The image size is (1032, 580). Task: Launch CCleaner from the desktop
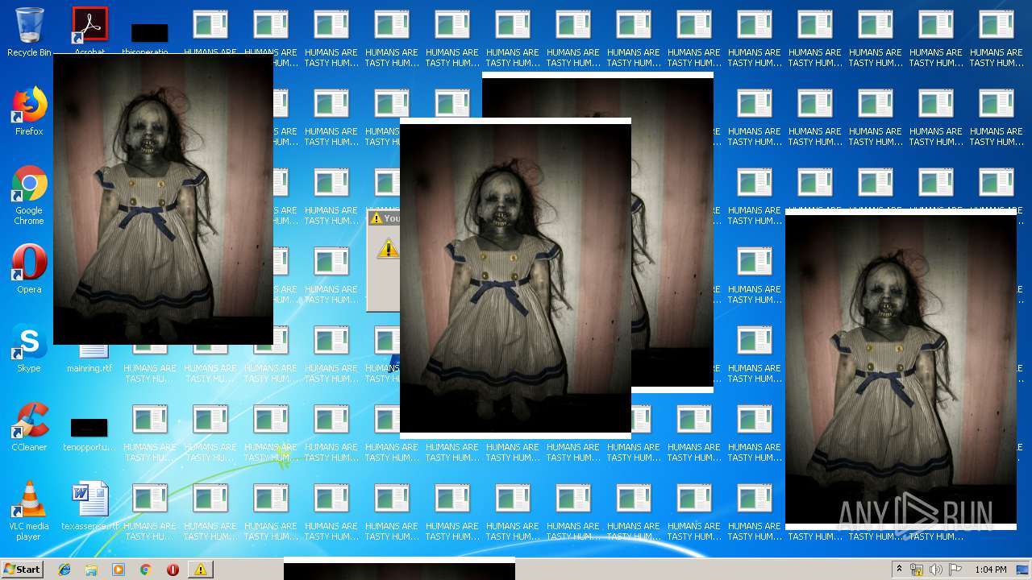[29, 428]
